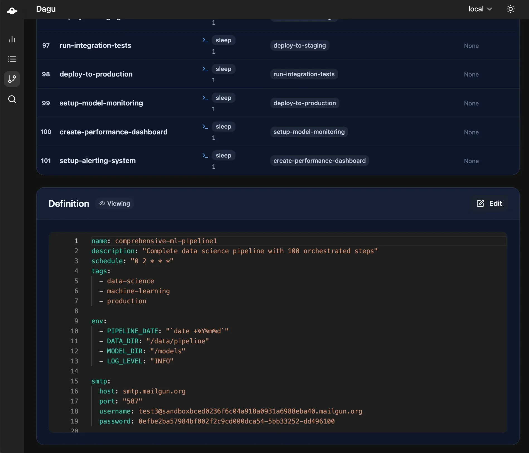
Task: Select the setup-alerting-system step name
Action: (x=98, y=161)
